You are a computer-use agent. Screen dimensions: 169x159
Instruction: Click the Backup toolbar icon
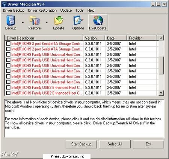point(11,20)
